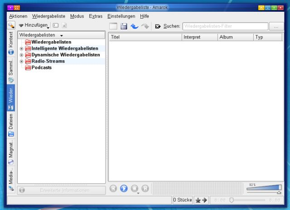Screen dimensions: 290x210
Task: Open the Media device sidebar tab
Action: click(x=11, y=179)
